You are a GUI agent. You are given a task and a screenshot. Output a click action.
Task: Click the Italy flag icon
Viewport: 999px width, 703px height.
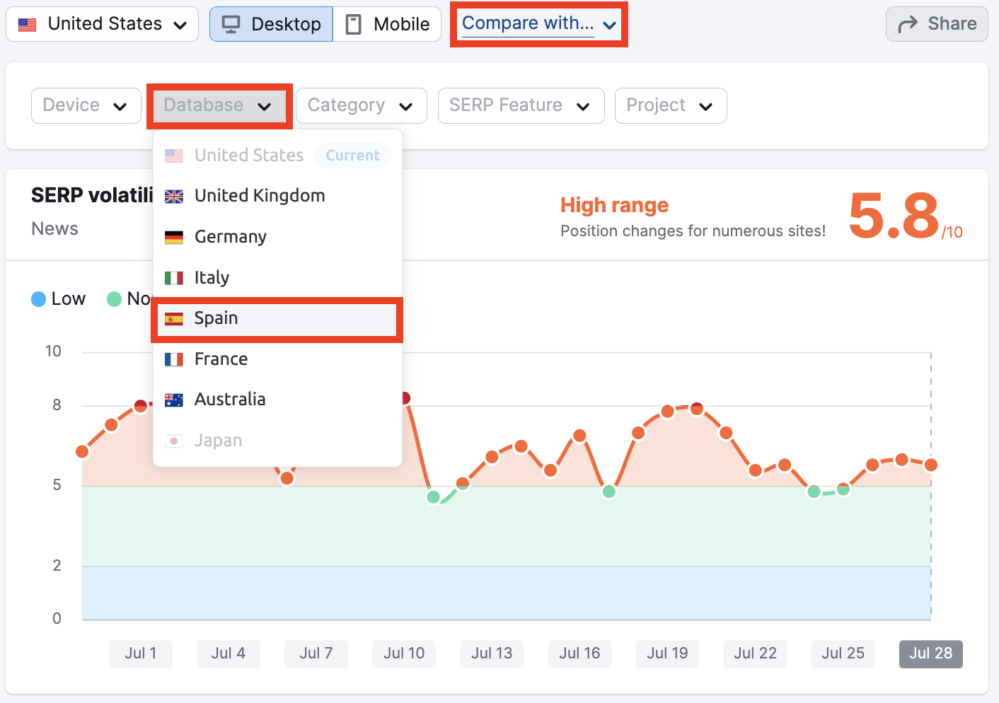(x=174, y=278)
